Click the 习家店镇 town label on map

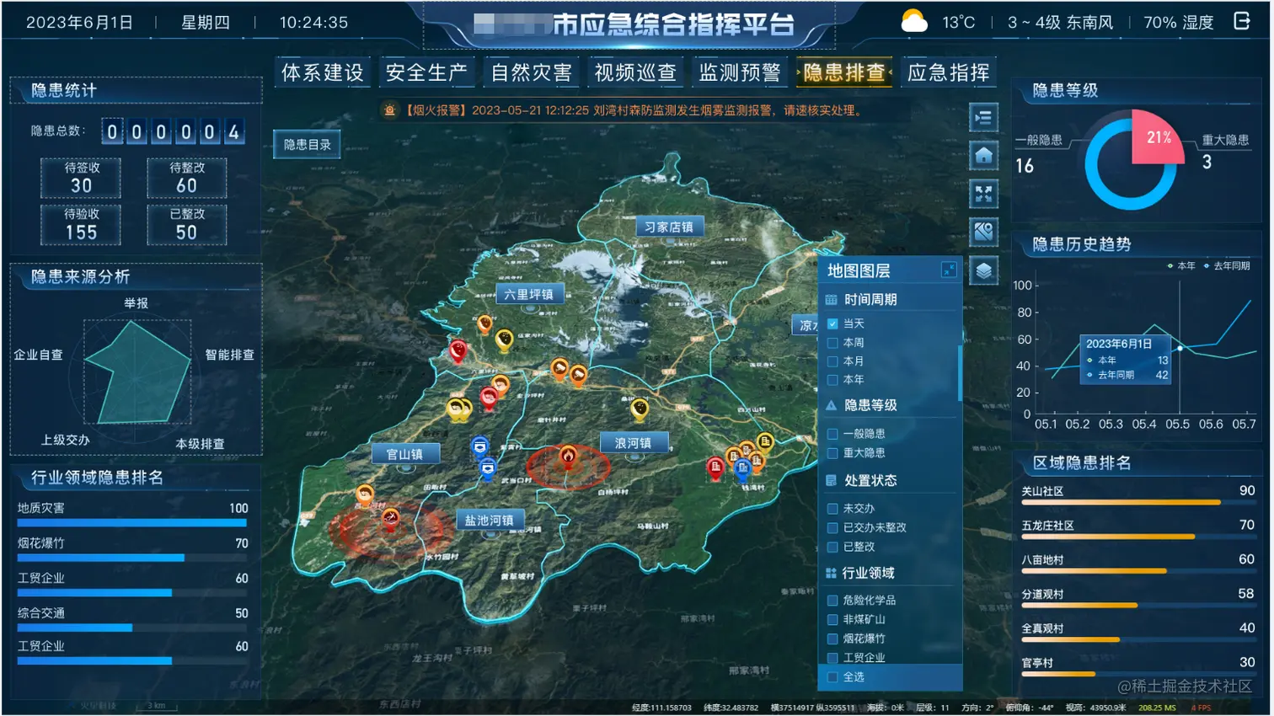click(x=668, y=227)
